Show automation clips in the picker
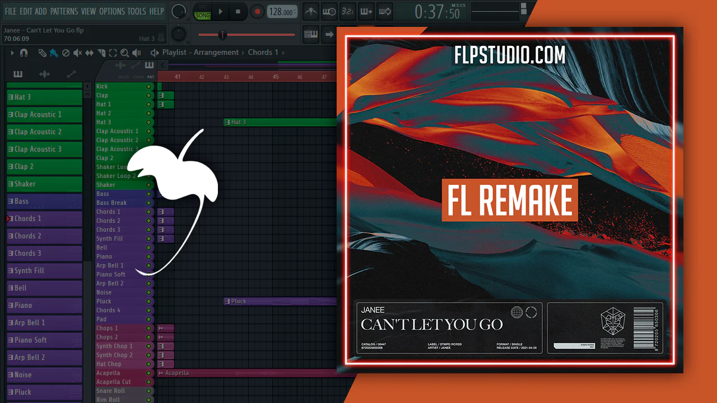 [x=71, y=74]
